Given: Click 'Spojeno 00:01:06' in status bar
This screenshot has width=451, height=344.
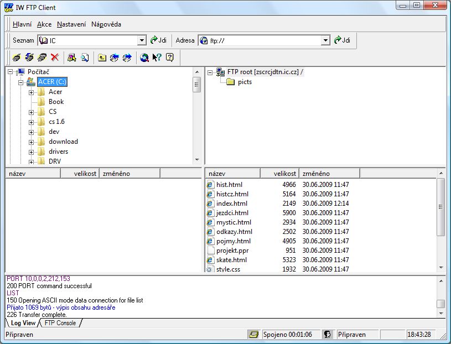Looking at the screenshot, I should tap(288, 335).
